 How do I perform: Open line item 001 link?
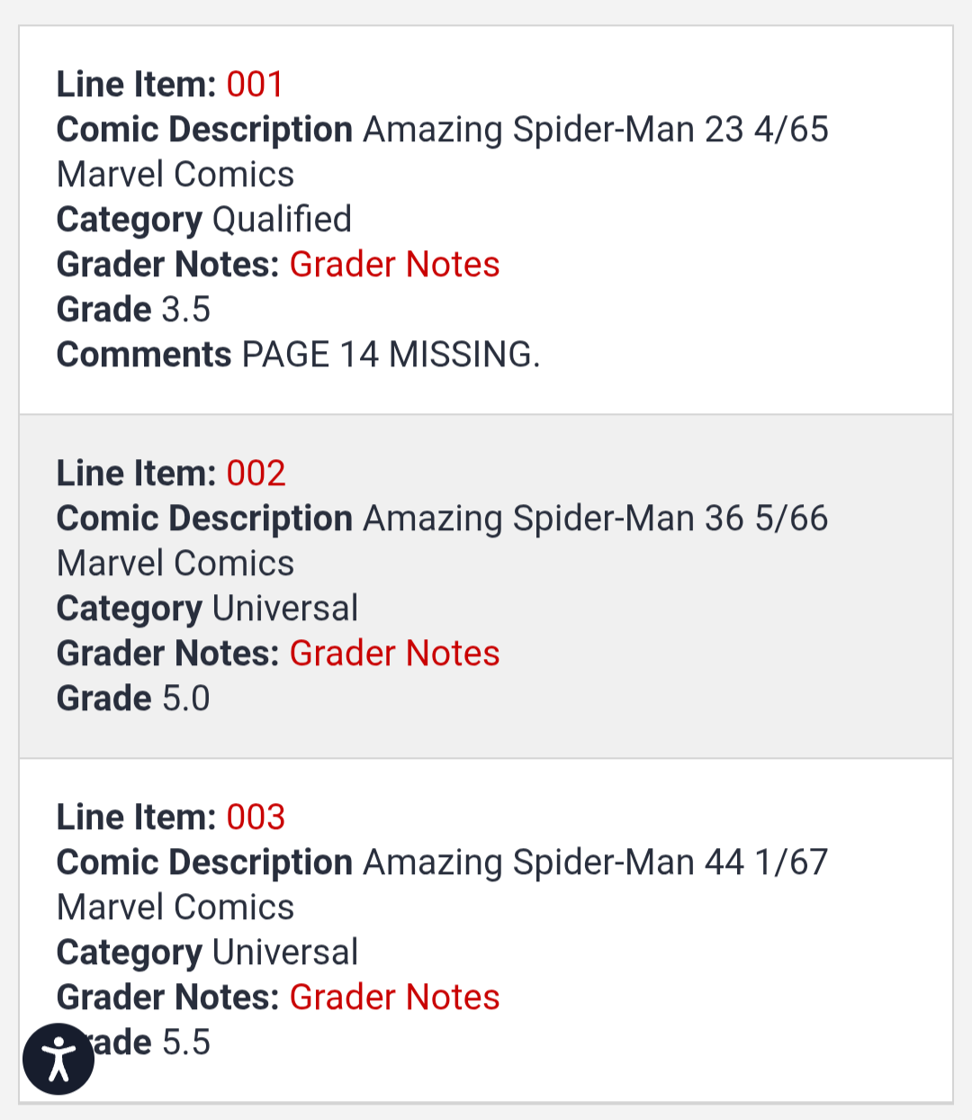point(255,85)
